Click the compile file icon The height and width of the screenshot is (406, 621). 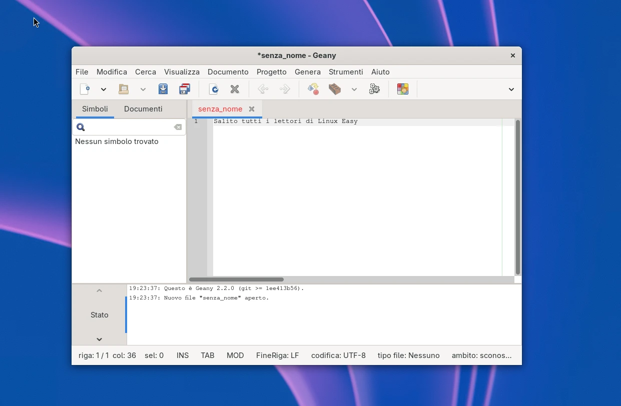coord(313,89)
